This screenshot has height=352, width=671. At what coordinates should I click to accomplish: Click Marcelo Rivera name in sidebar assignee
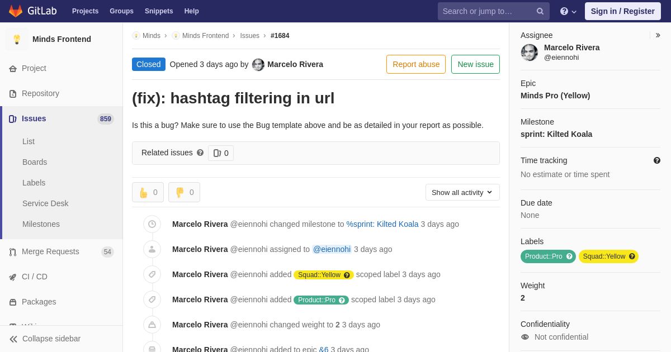pos(572,47)
